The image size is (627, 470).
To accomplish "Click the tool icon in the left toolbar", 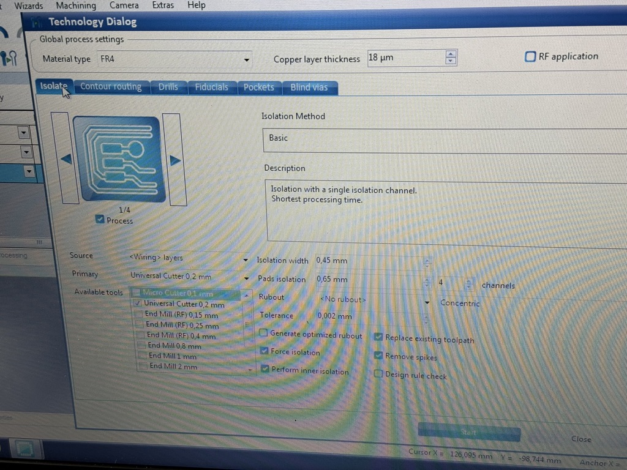I will (9, 58).
